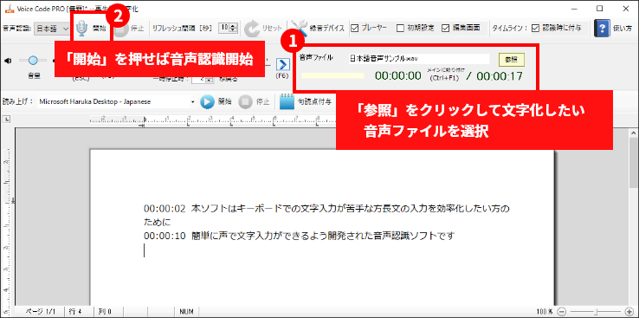The image size is (639, 318).
Task: Click the 行 4 status bar entry
Action: [x=76, y=311]
